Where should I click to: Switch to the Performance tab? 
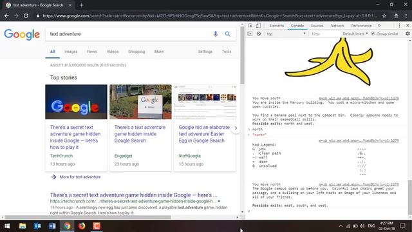pyautogui.click(x=361, y=26)
